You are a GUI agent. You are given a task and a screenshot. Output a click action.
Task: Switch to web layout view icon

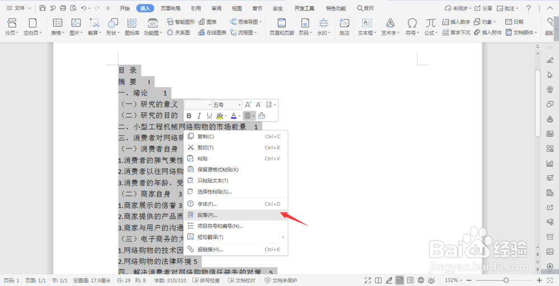click(421, 280)
